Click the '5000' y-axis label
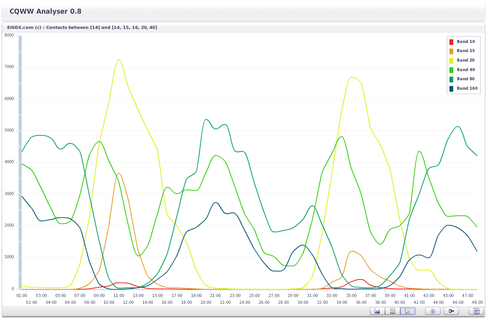 point(9,130)
